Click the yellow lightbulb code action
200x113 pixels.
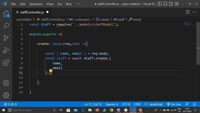click(x=51, y=71)
